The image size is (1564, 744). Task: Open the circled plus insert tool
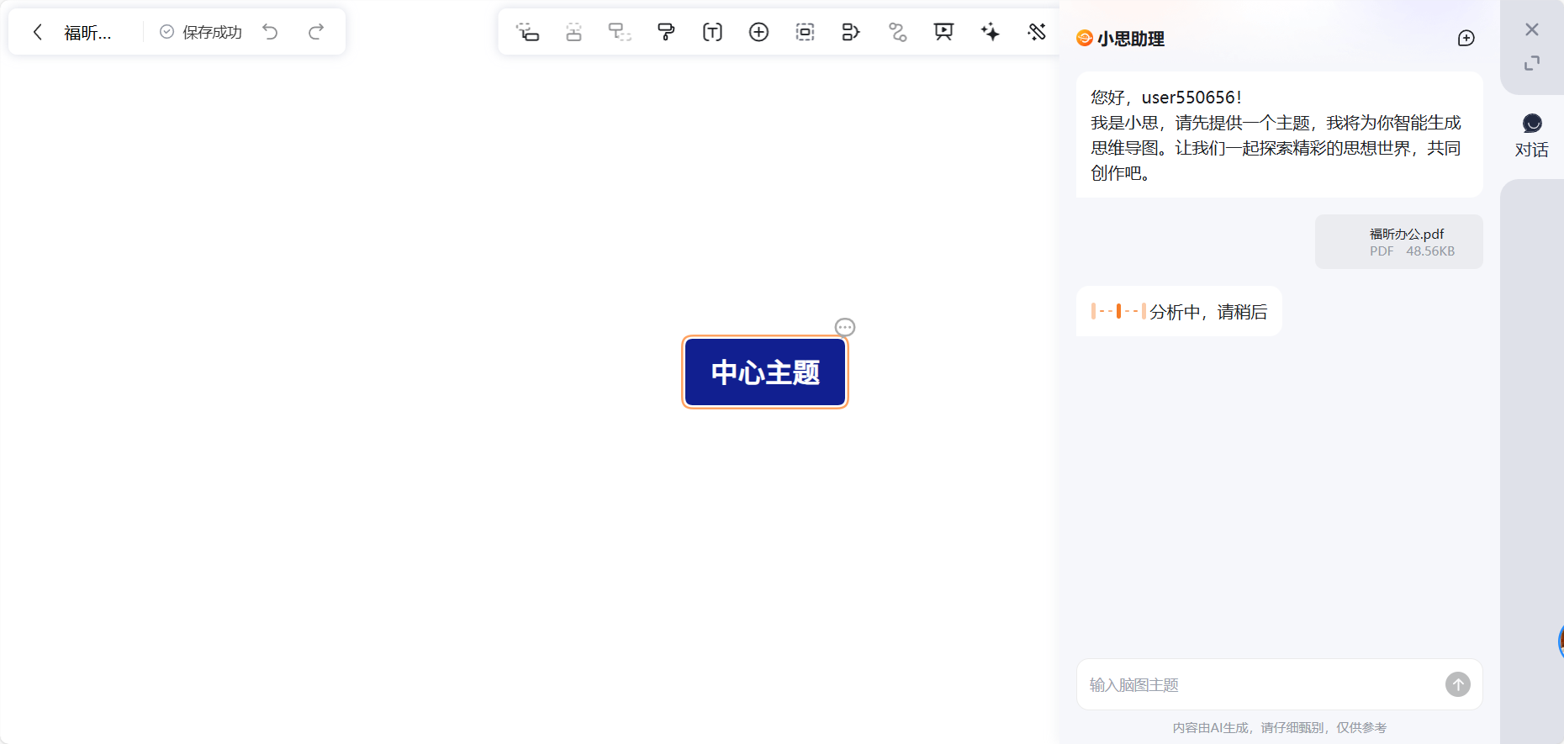tap(758, 32)
